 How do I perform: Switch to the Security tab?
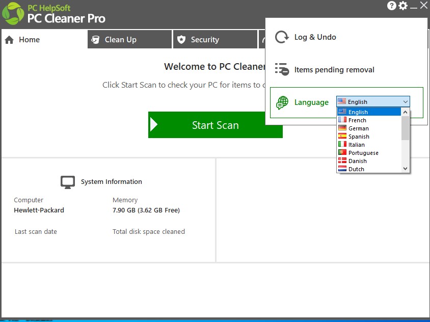(216, 40)
